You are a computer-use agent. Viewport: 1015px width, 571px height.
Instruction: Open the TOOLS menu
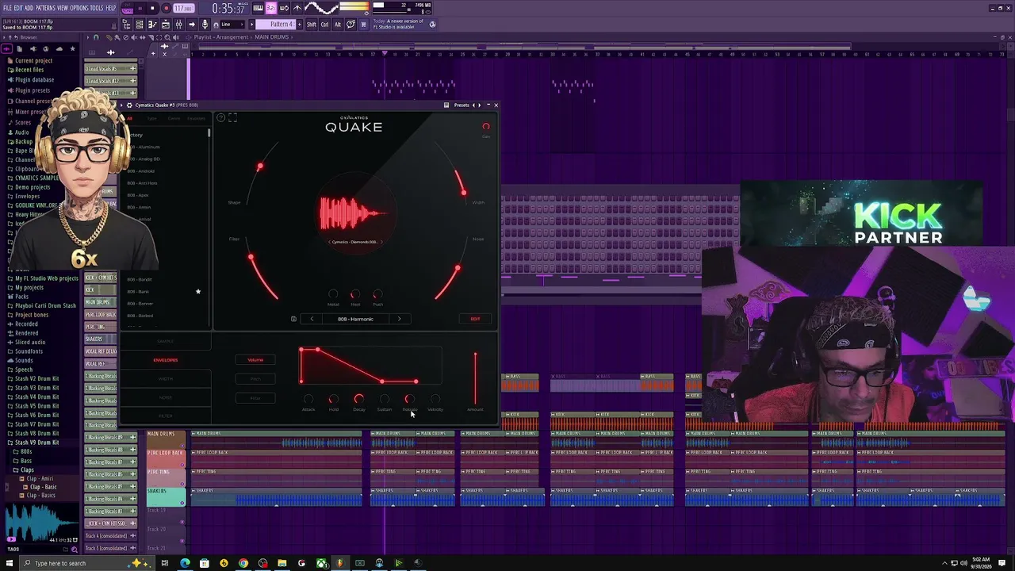97,8
